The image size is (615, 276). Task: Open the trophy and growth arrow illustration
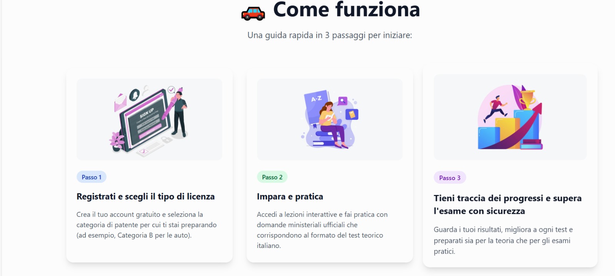pos(510,117)
